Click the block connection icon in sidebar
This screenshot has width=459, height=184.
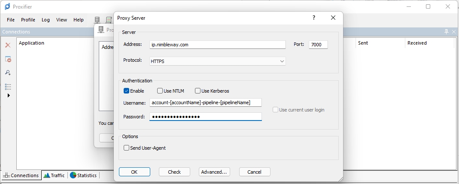8,59
